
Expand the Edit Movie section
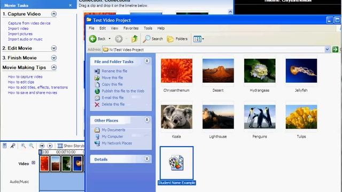tap(53, 48)
